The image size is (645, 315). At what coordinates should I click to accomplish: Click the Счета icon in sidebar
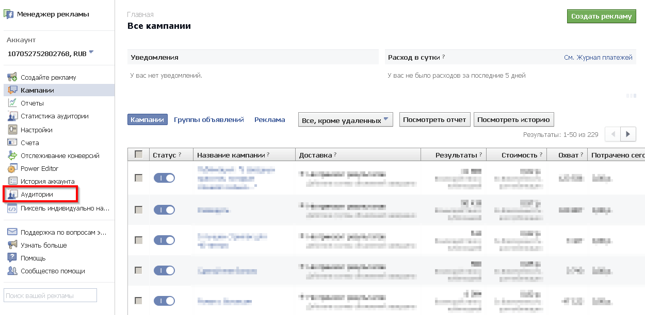(12, 143)
